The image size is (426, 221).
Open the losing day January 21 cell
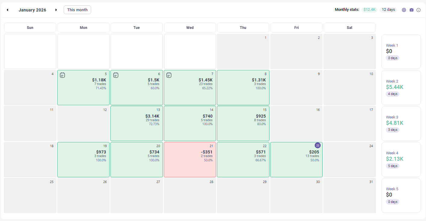(190, 159)
